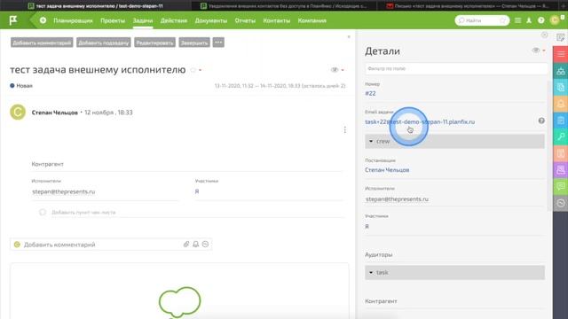This screenshot has width=568, height=319.
Task: Click the star icon in search box
Action: pyautogui.click(x=502, y=20)
